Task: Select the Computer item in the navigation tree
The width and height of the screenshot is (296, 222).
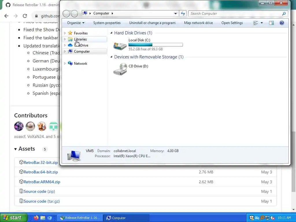Action: 82,51
